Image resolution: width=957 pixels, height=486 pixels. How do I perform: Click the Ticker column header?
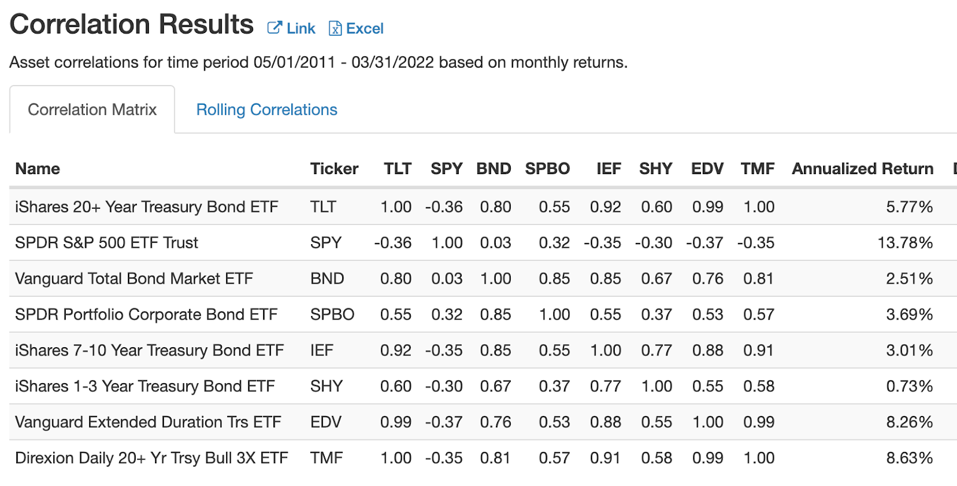[x=334, y=169]
